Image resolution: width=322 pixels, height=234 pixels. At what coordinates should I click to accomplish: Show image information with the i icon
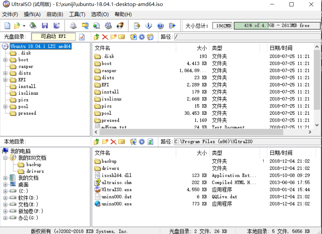[x=148, y=25]
